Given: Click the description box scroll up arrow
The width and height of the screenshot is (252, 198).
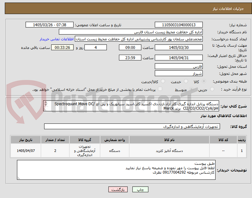Looking at the screenshot, I should click(x=46, y=103).
